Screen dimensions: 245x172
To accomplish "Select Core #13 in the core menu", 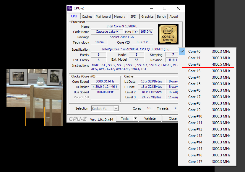I will [x=207, y=136].
